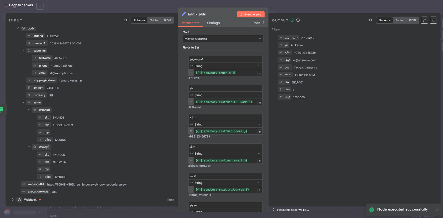Image resolution: width=443 pixels, height=218 pixels.
Task: Collapse the items[1] tree entry
Action: (x=29, y=147)
